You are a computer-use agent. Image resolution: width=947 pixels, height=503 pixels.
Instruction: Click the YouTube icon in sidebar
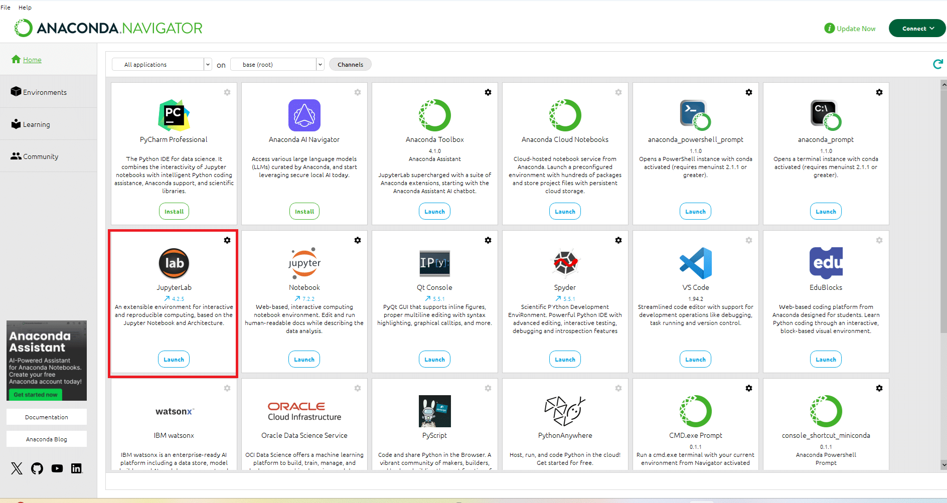57,468
